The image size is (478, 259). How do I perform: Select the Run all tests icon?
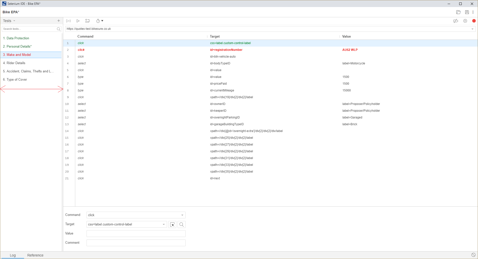[69, 21]
